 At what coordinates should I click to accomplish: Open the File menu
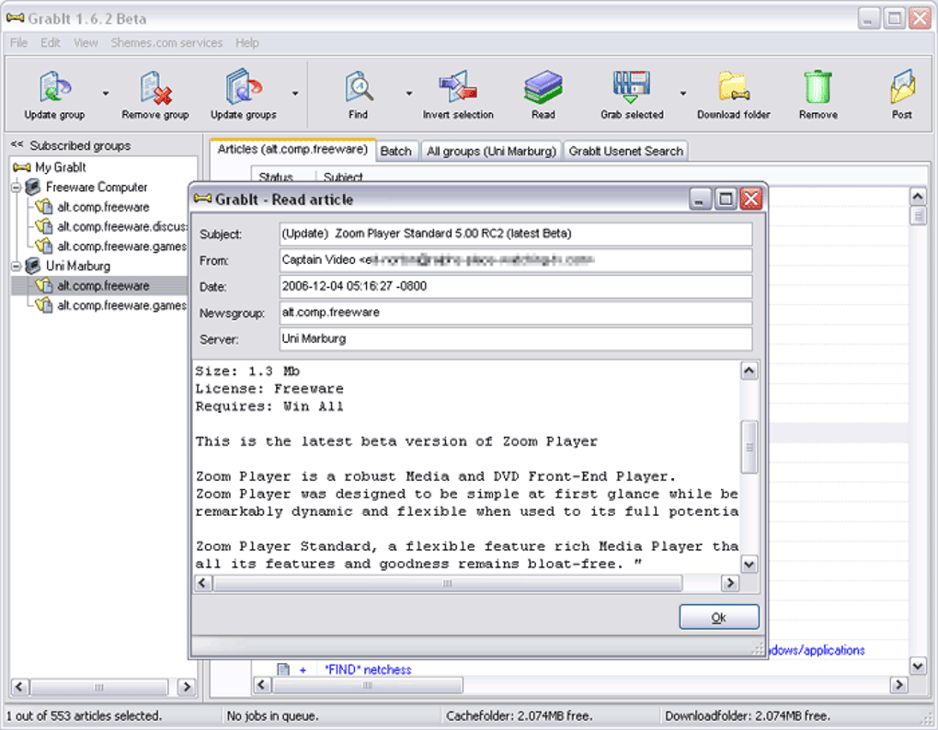[18, 43]
